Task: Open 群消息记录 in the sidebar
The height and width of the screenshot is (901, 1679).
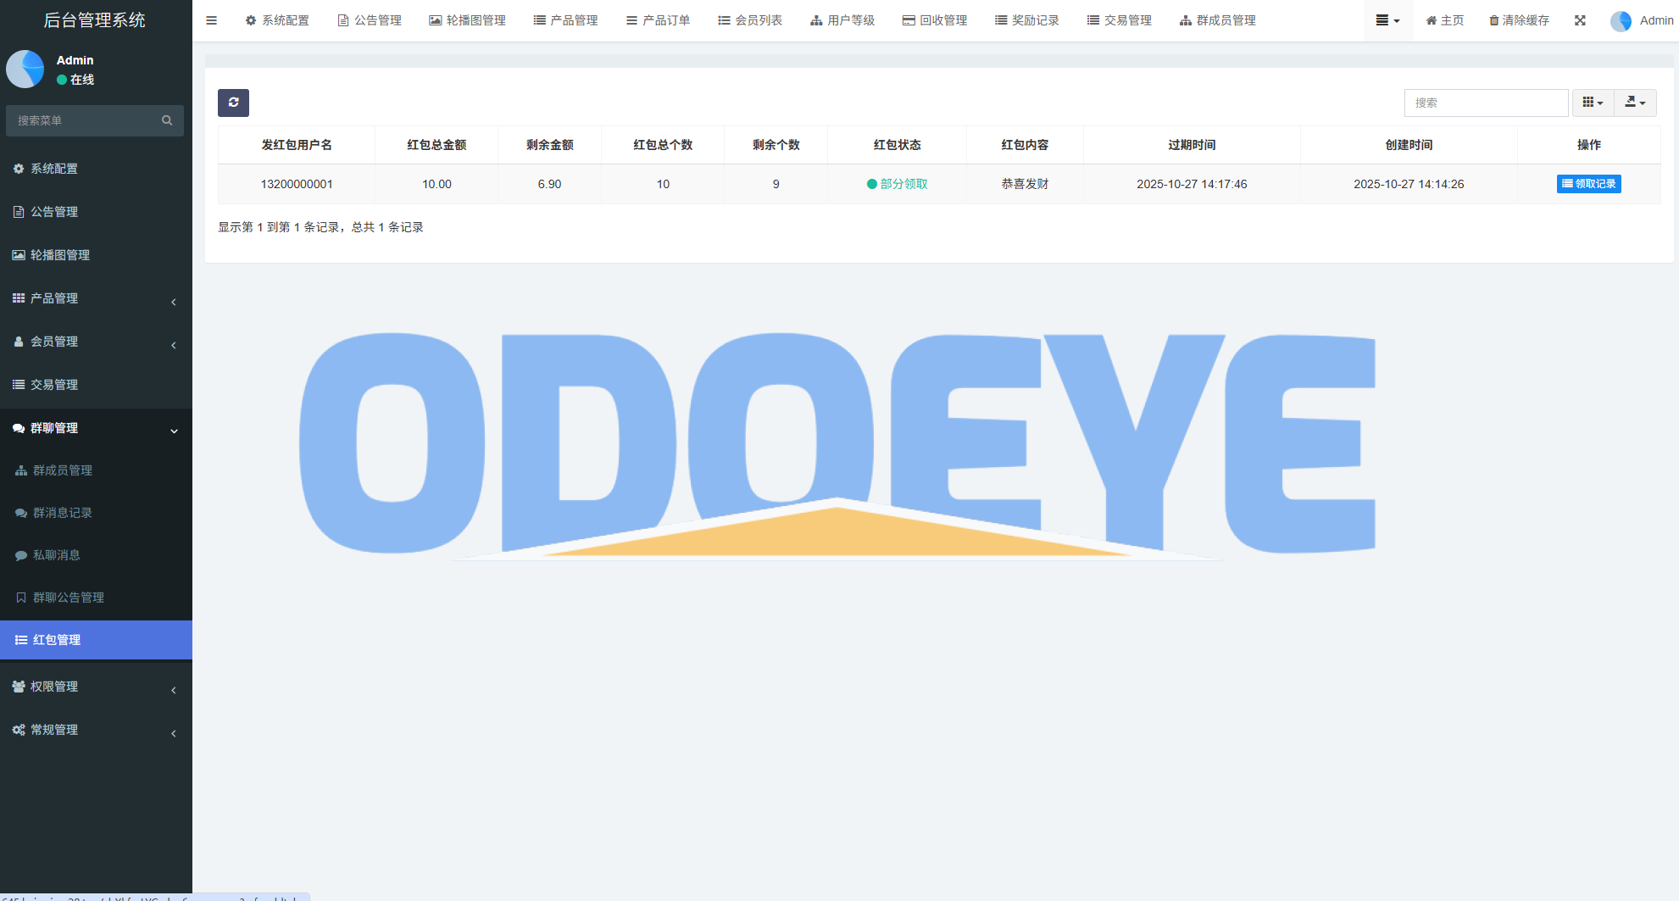Action: (x=62, y=513)
